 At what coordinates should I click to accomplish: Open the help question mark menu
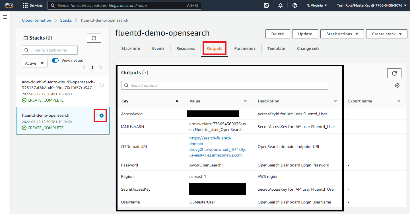pos(295,5)
